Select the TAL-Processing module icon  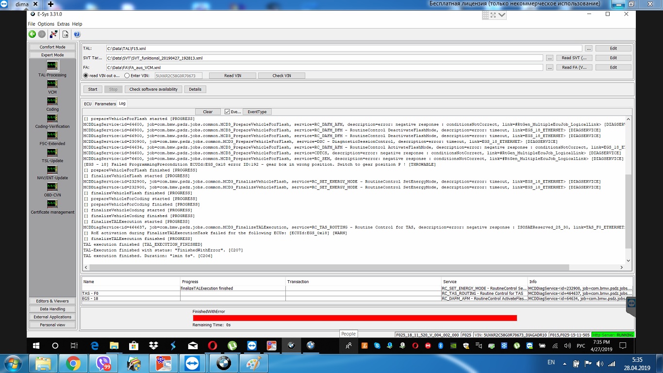click(52, 66)
